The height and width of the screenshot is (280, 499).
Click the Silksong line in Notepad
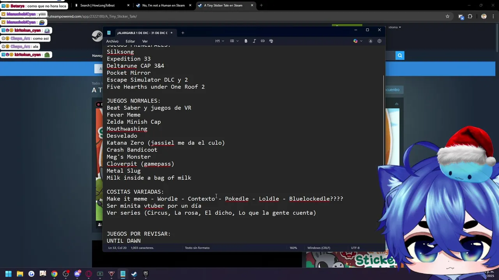pyautogui.click(x=120, y=52)
